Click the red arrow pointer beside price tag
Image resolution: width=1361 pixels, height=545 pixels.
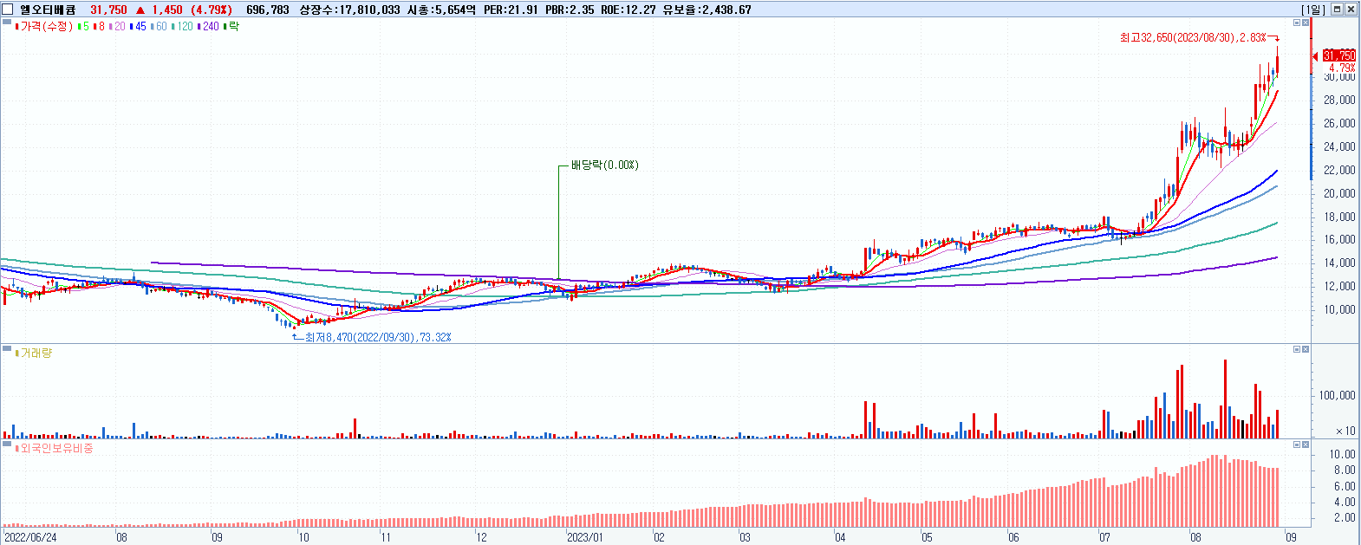pos(1316,56)
